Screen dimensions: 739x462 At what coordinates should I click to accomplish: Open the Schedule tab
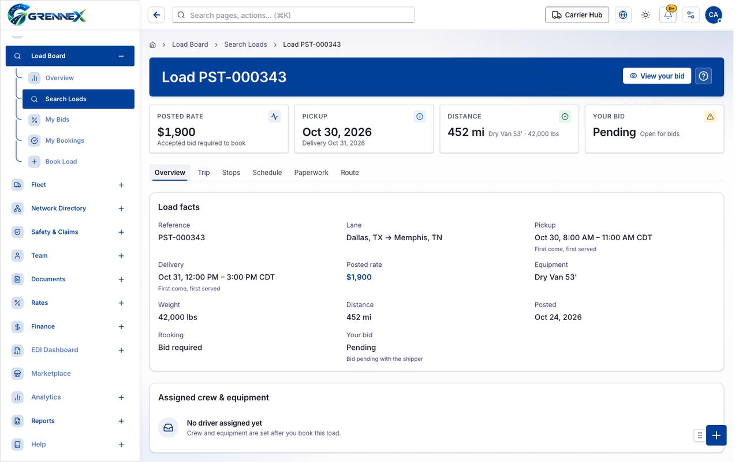267,173
